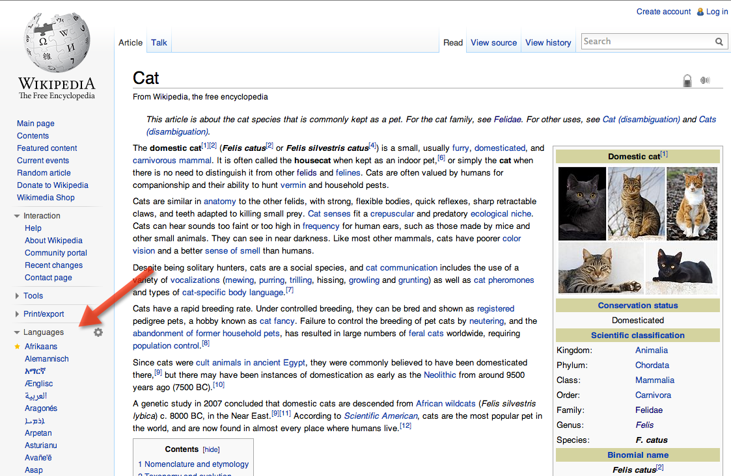Image resolution: width=731 pixels, height=476 pixels.
Task: Switch to Afrikaans language version
Action: click(41, 347)
